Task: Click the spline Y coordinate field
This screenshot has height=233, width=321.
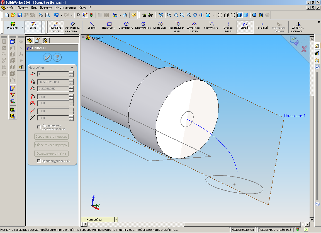Action: tap(53, 89)
